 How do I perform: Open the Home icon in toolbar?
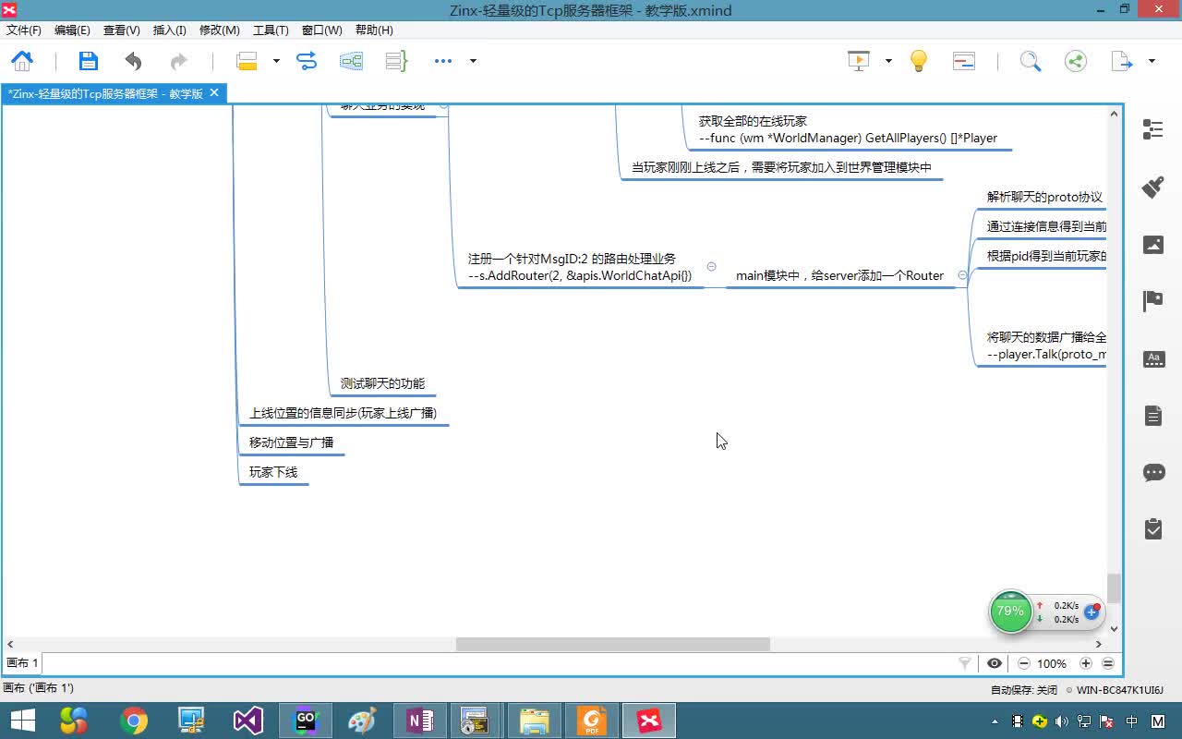click(x=22, y=61)
